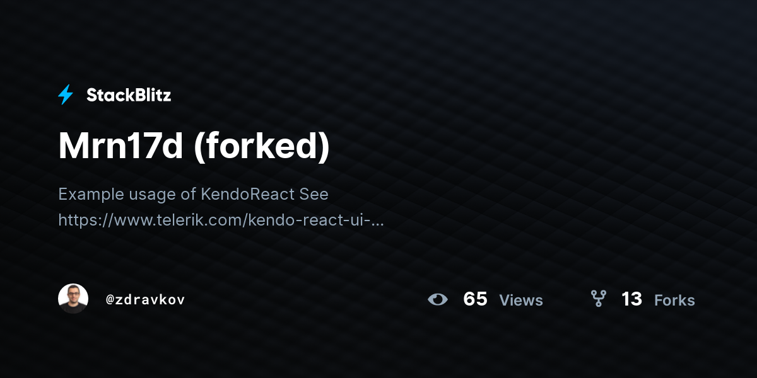The image size is (757, 378).
Task: Click the fork icon beside 13
Action: 598,299
